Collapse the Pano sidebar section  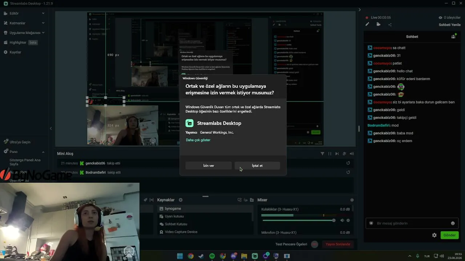coord(43,152)
